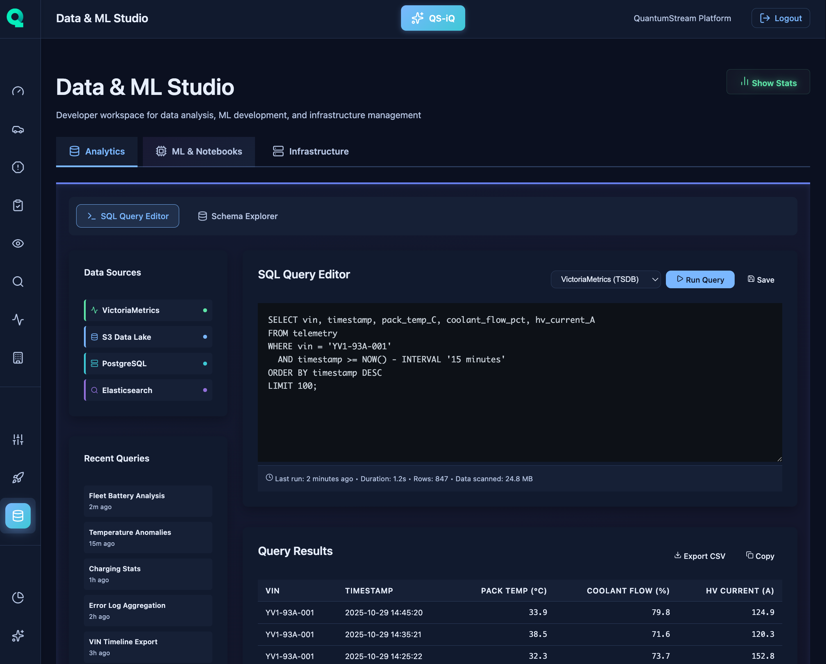826x664 pixels.
Task: Click the building icon in the sidebar
Action: point(18,358)
